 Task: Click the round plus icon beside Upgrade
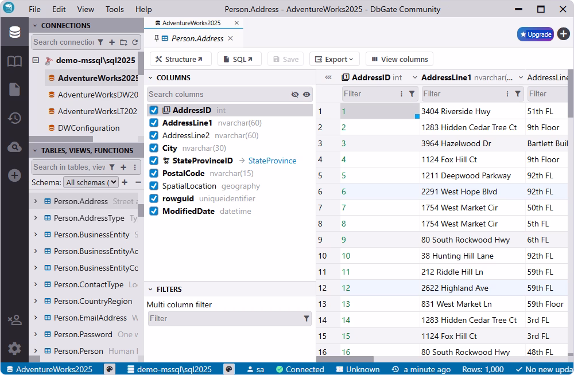[564, 34]
